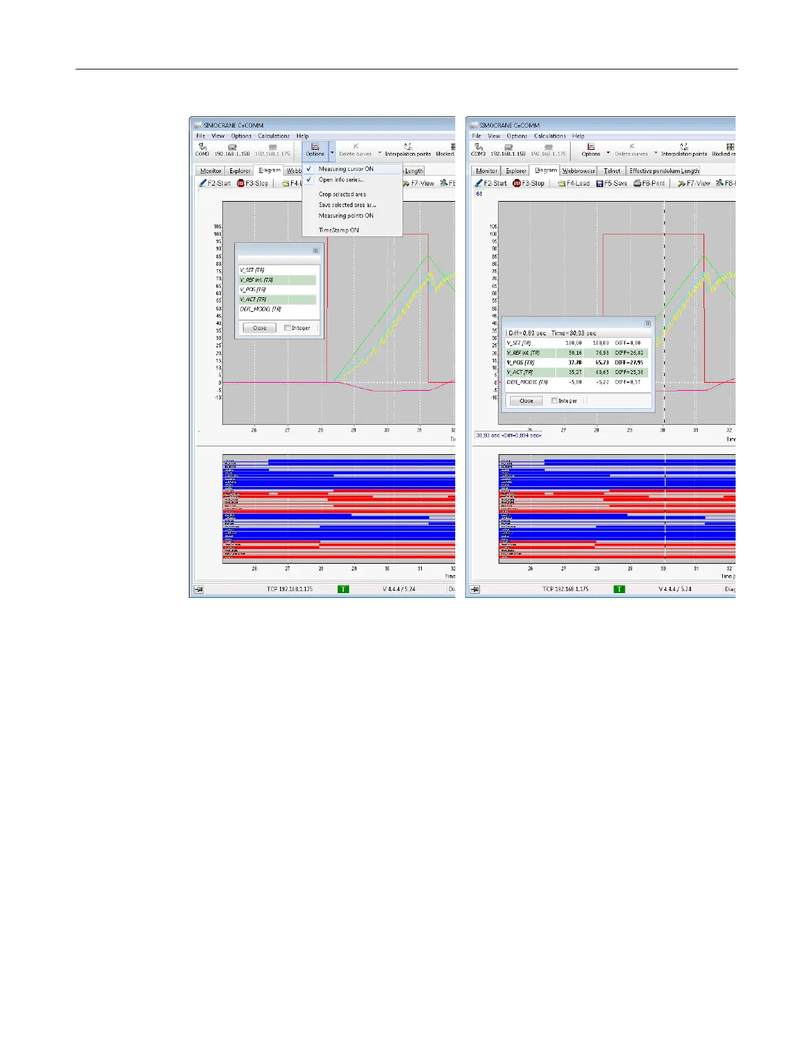
Task: Expand Options dropdown arrow in right window
Action: (608, 152)
